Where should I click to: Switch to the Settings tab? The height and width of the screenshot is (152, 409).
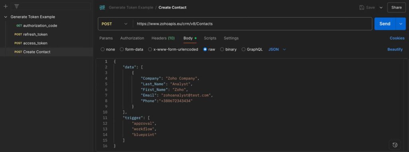[231, 38]
